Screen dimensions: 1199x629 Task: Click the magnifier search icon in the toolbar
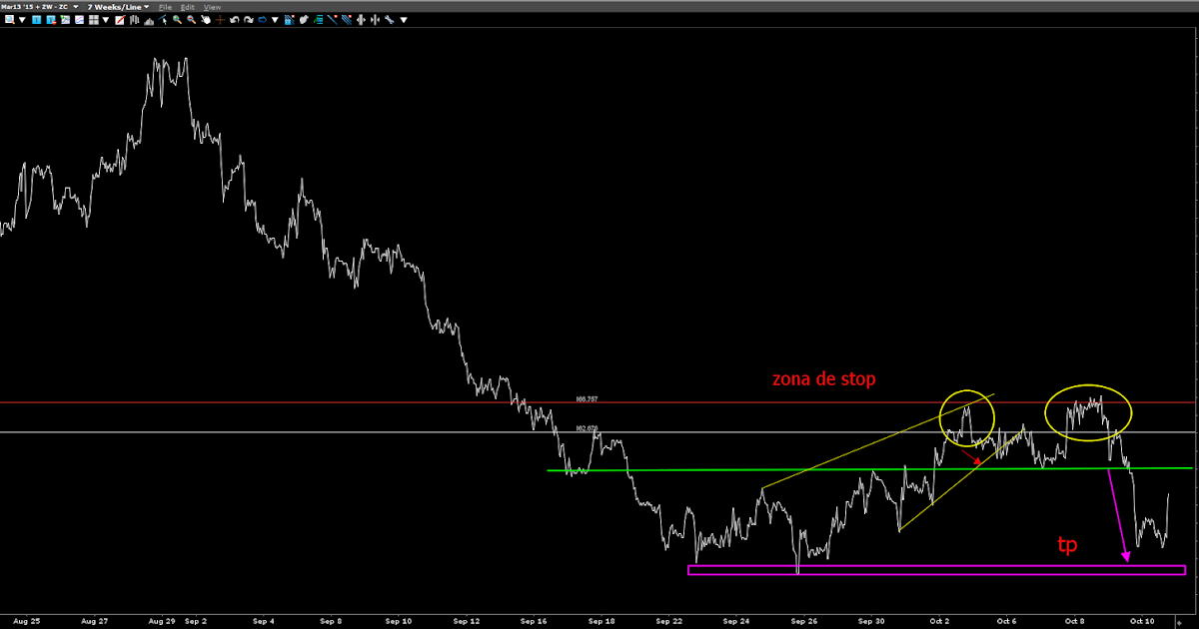pyautogui.click(x=9, y=19)
